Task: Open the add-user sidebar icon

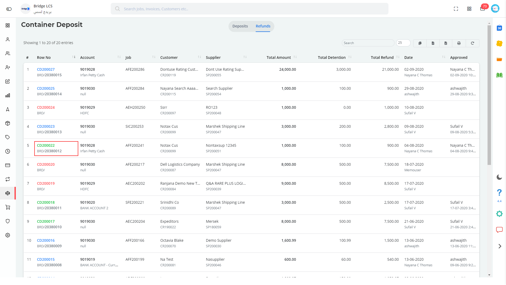Action: click(8, 67)
